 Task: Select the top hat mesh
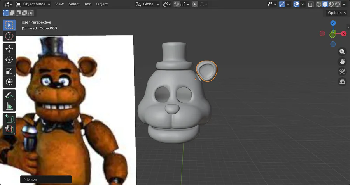click(174, 56)
